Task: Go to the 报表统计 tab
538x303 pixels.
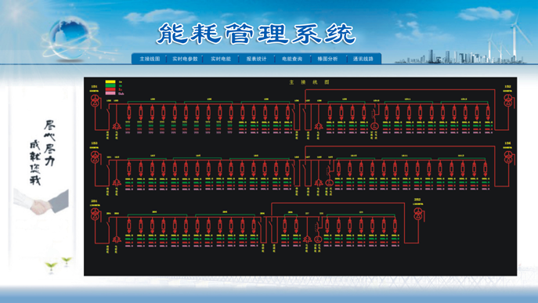Action: point(256,59)
